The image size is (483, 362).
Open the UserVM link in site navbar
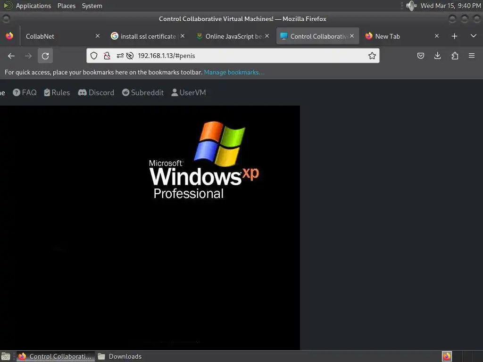pyautogui.click(x=189, y=93)
